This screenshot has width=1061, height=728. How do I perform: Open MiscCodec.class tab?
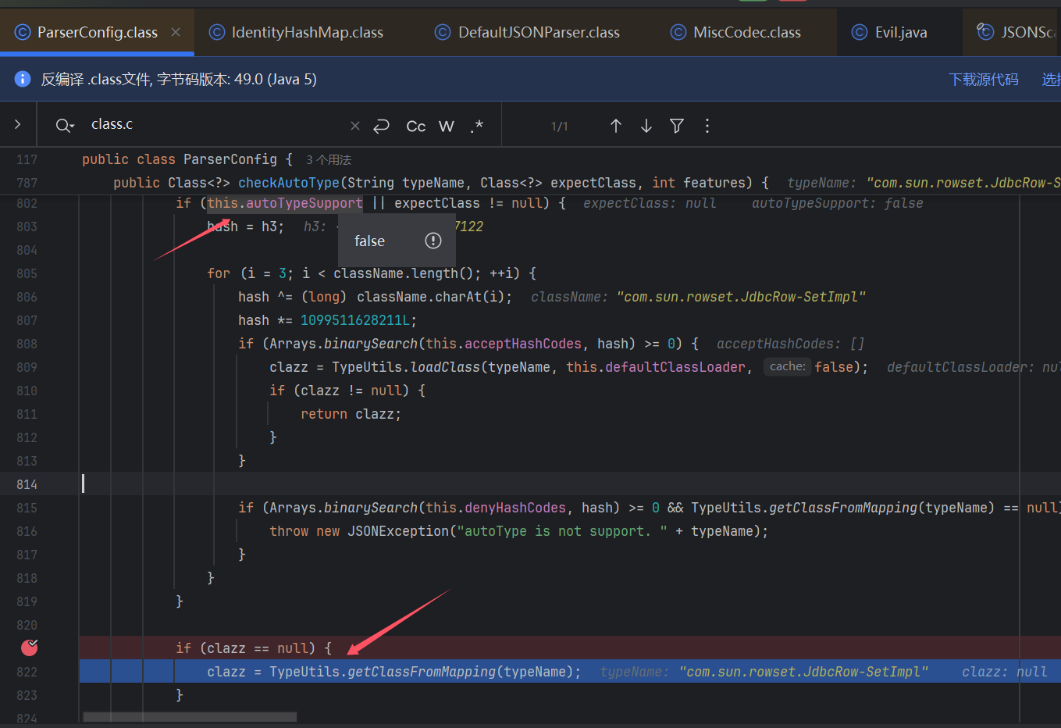tap(735, 32)
